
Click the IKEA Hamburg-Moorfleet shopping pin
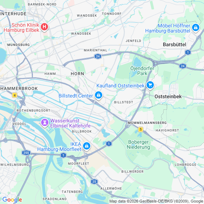(87, 146)
